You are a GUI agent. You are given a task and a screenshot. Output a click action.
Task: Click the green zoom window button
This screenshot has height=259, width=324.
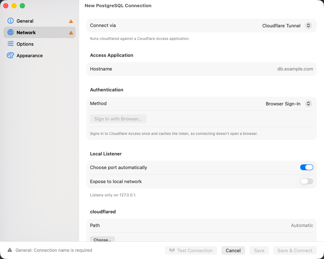click(22, 6)
